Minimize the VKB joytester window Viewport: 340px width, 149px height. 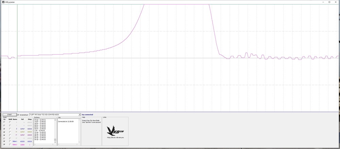(323, 2)
